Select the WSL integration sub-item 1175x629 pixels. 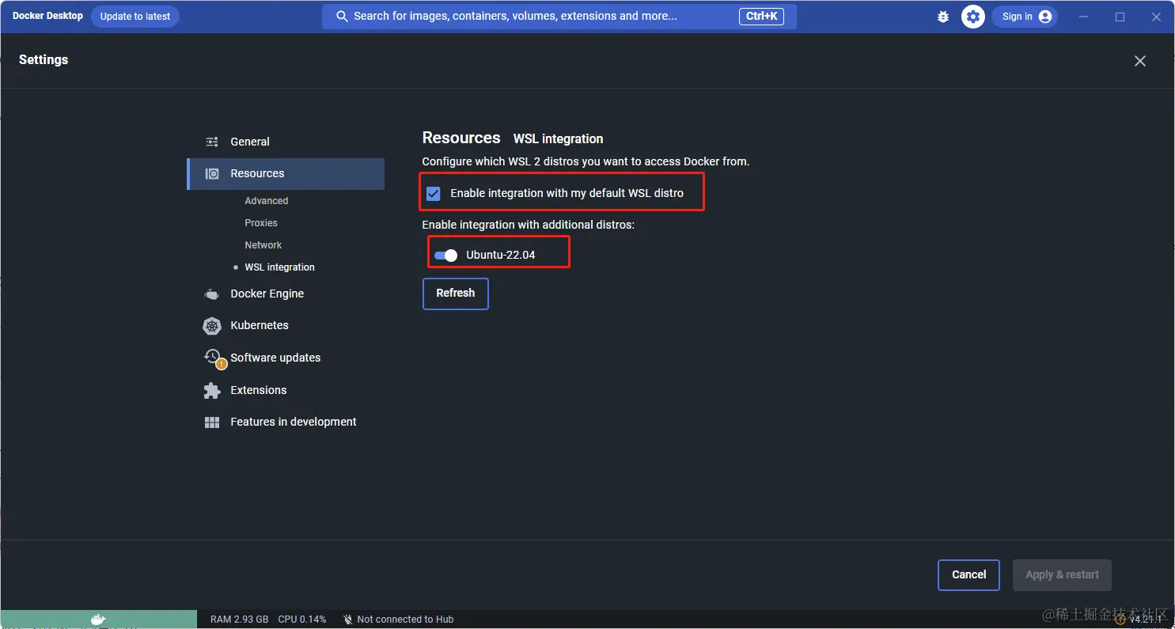tap(280, 267)
